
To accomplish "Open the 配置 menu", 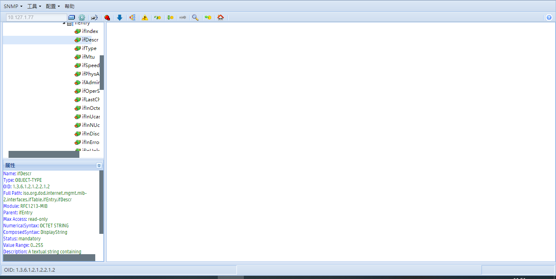I will pos(53,7).
